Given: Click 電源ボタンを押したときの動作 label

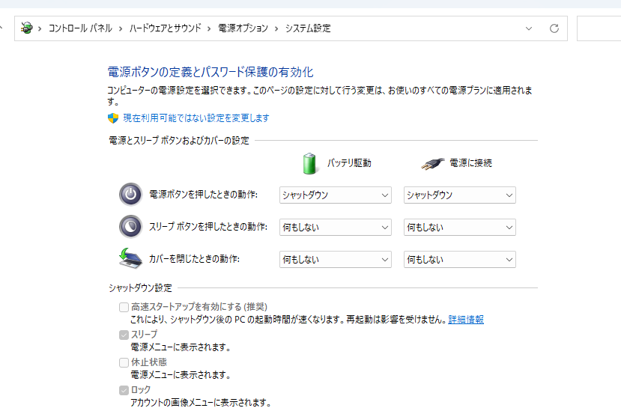Looking at the screenshot, I should click(x=203, y=195).
